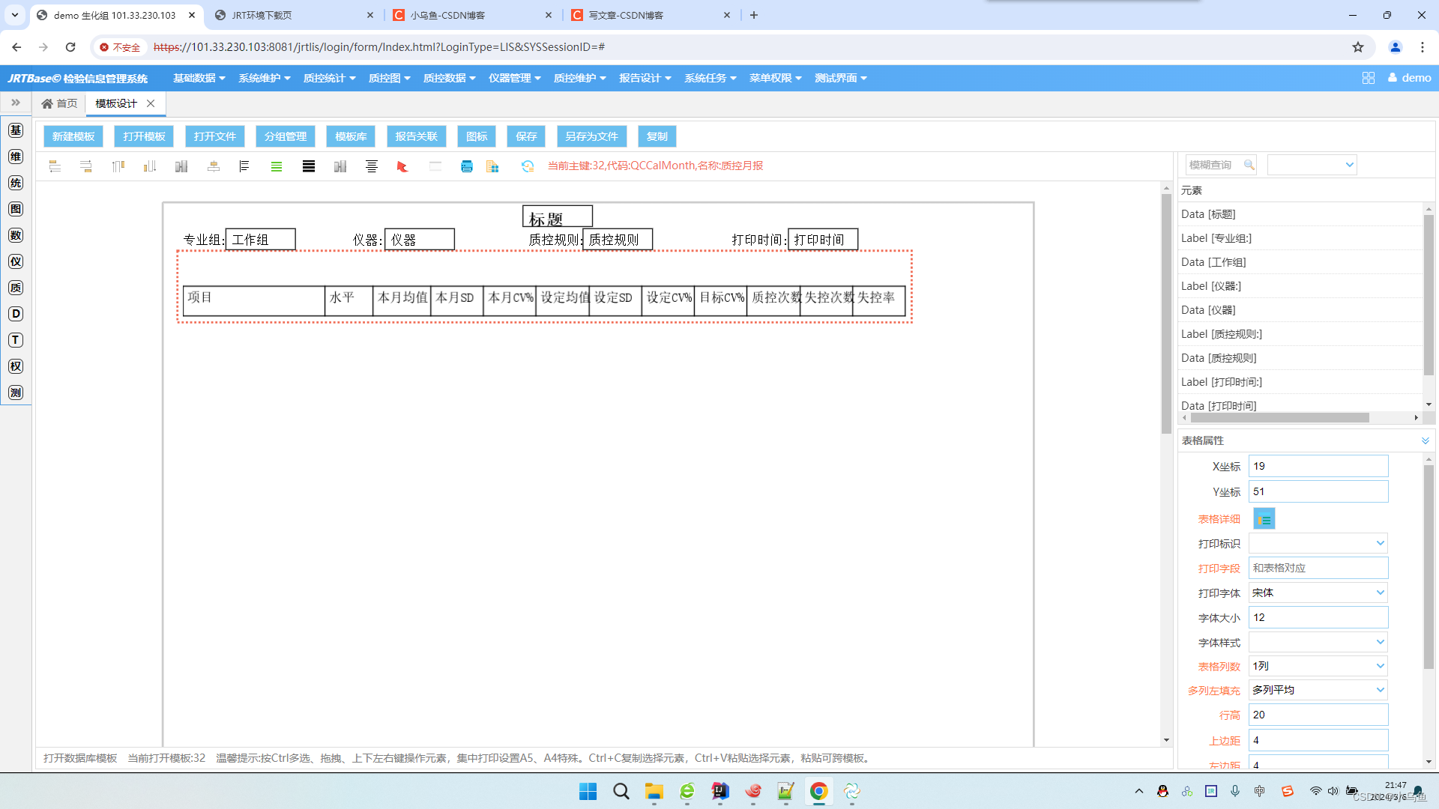Collapse the 表格属性 panel chevron

[1425, 440]
